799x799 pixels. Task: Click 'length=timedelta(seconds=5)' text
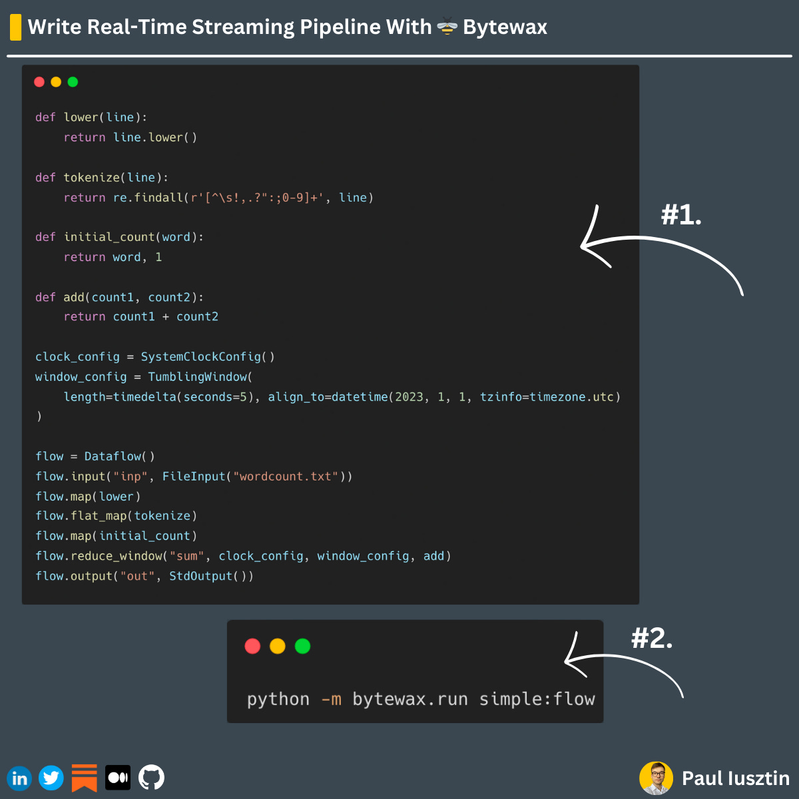158,397
